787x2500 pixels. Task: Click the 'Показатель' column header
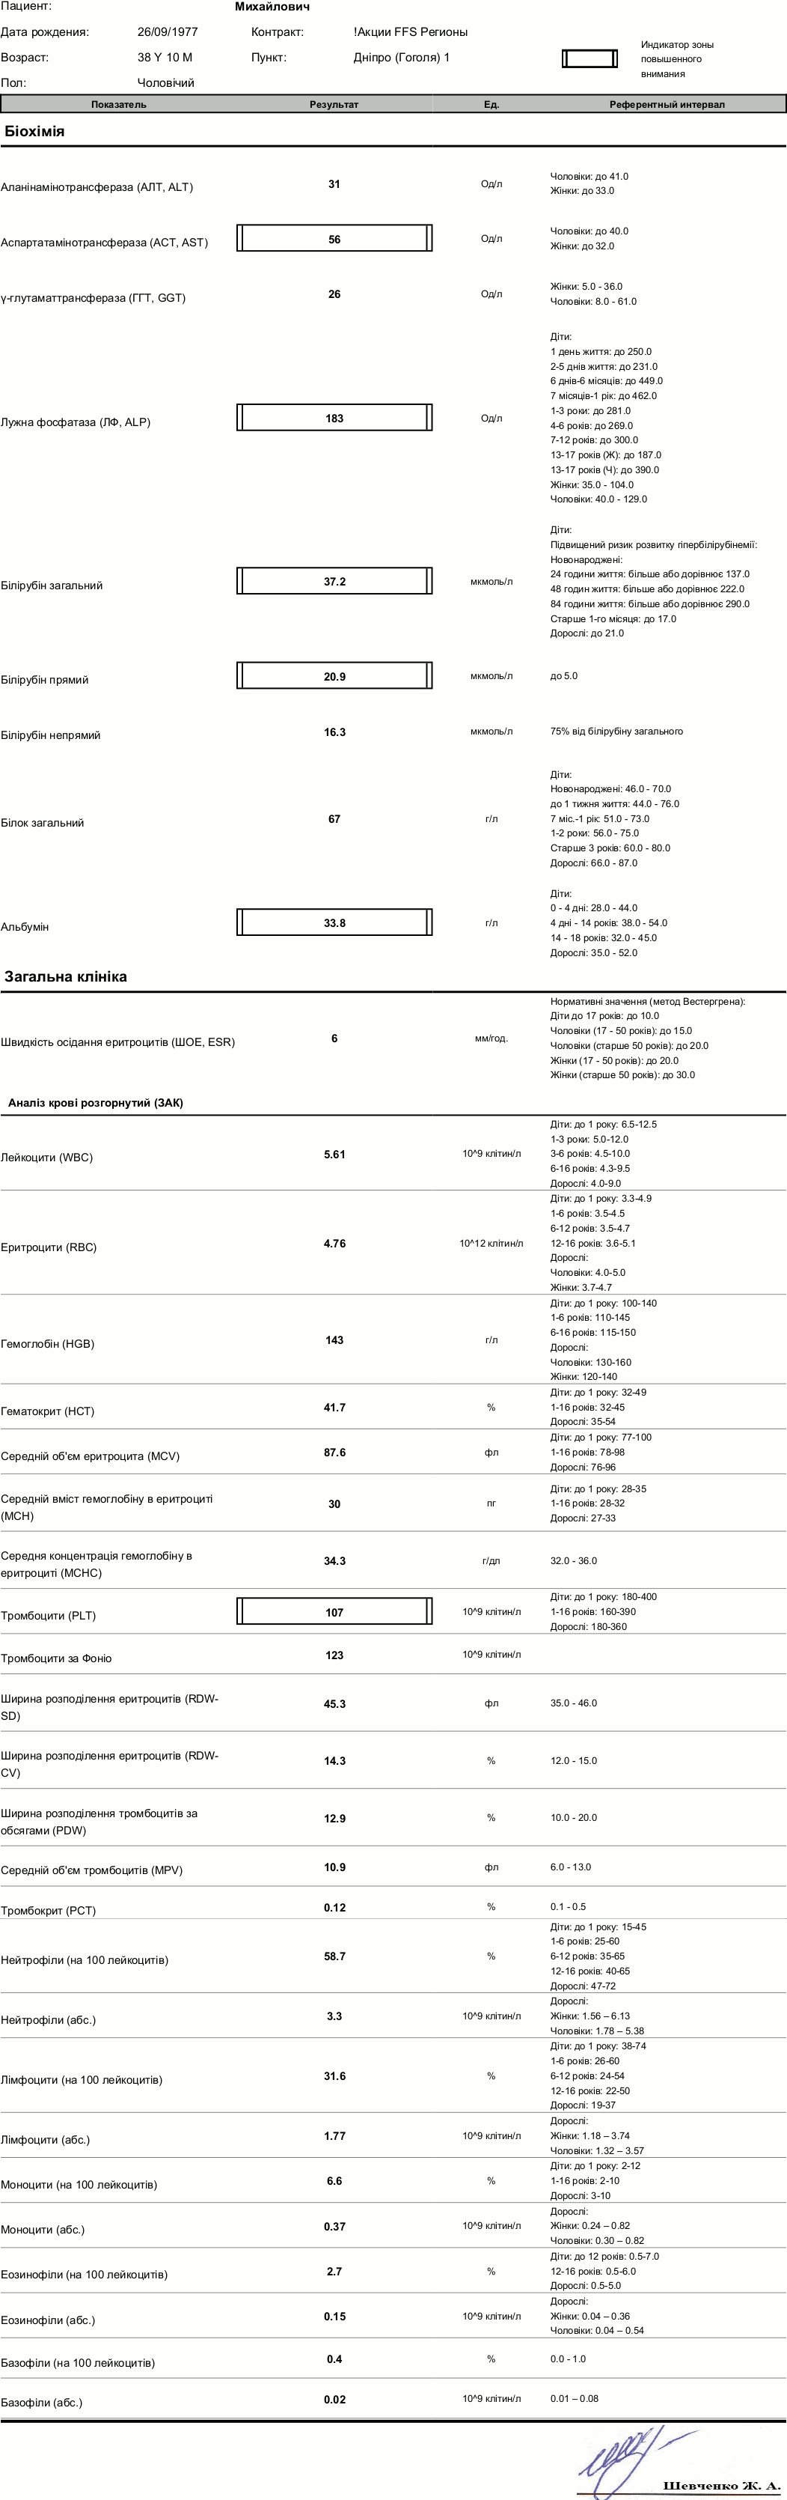pyautogui.click(x=119, y=104)
